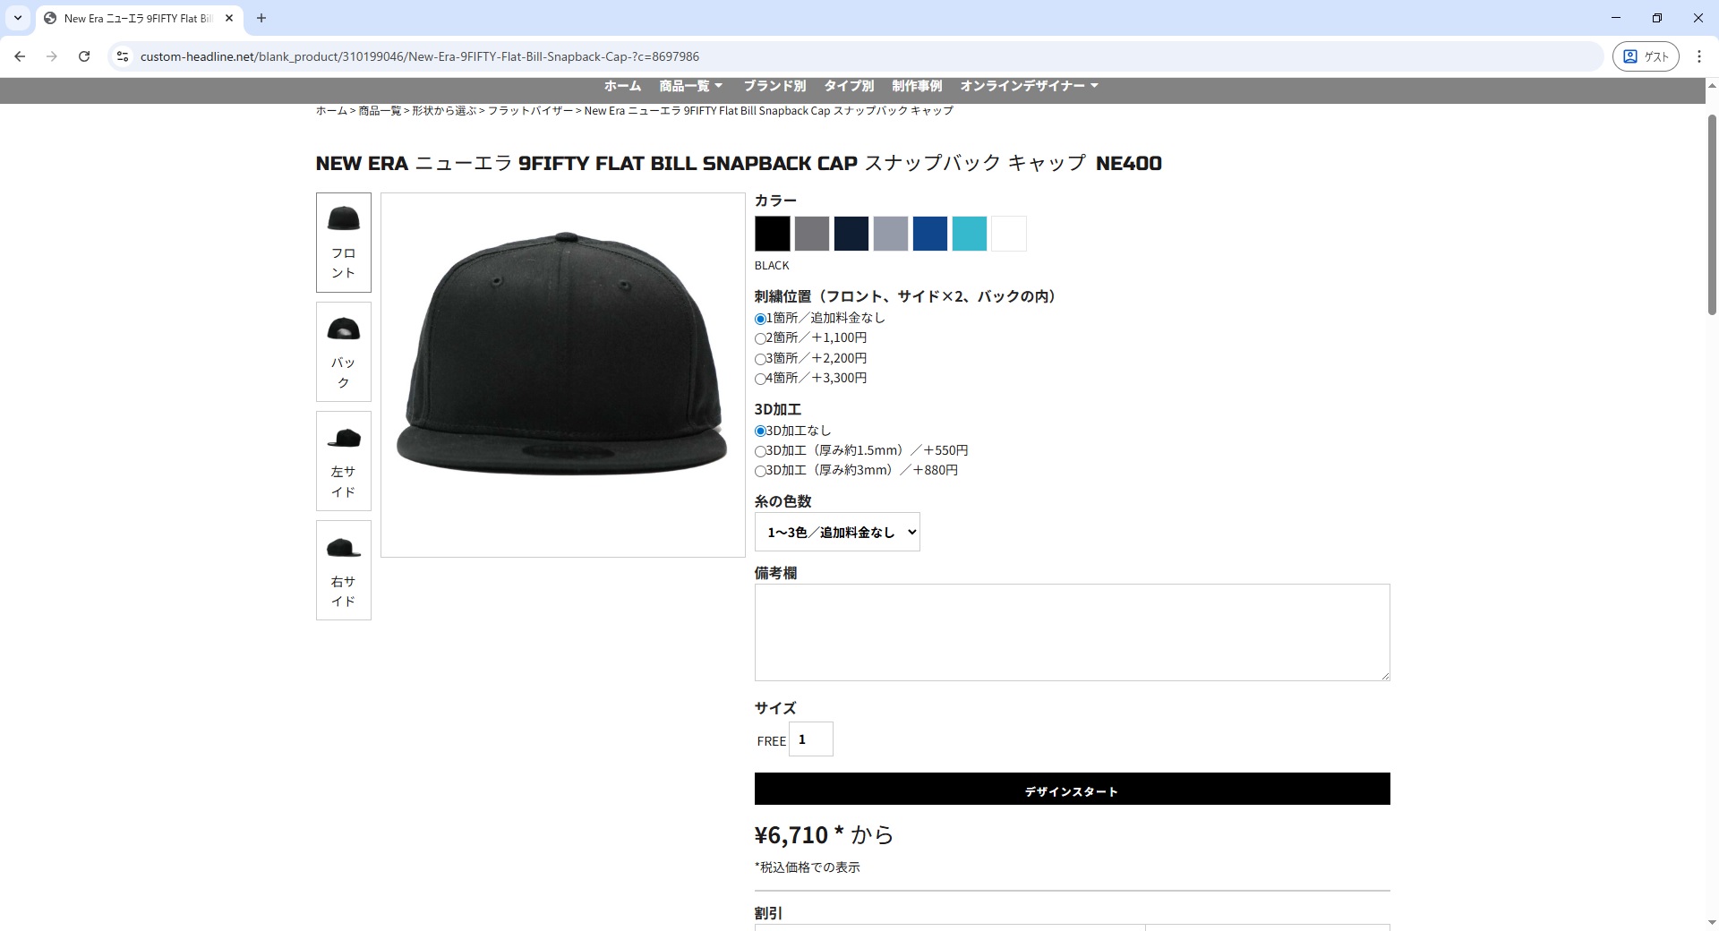Open the 糸の色数 dropdown
Screen dimensions: 1719x931
pos(837,532)
